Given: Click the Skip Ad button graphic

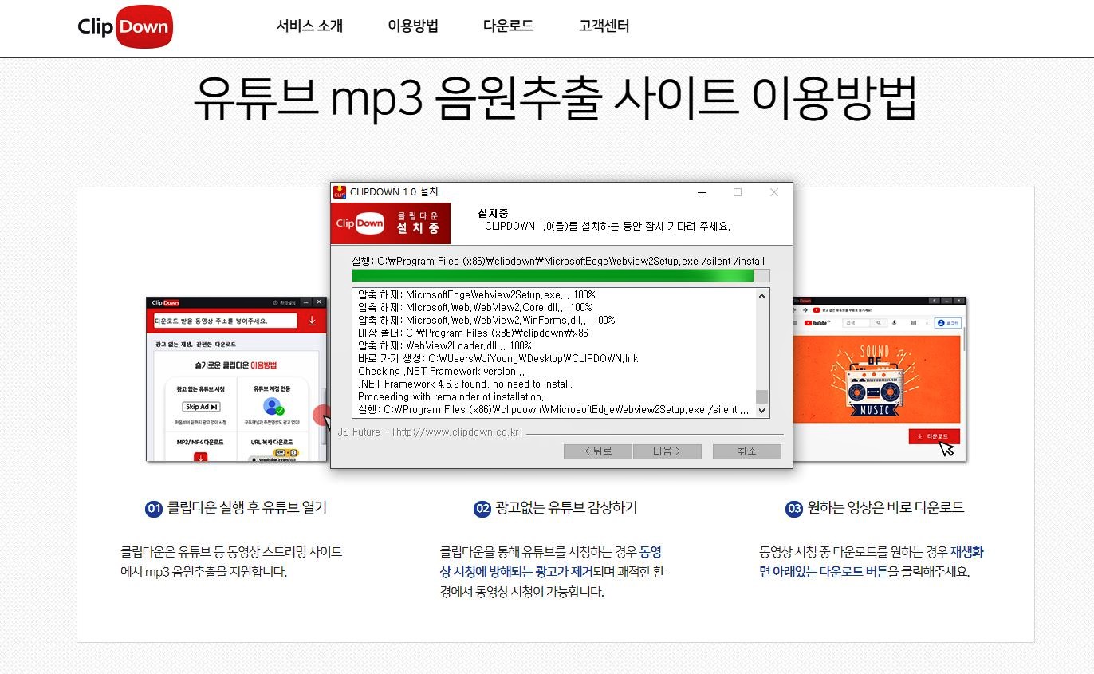Looking at the screenshot, I should (201, 407).
